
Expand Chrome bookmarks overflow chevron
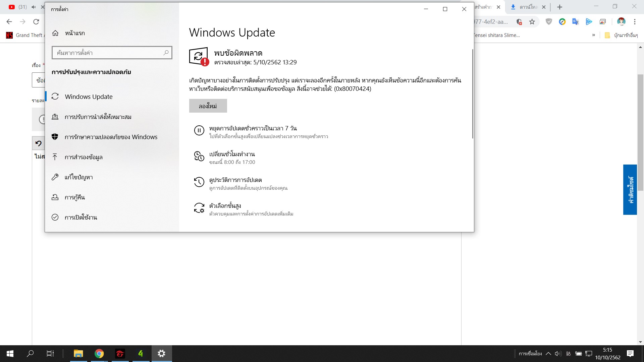click(x=593, y=35)
